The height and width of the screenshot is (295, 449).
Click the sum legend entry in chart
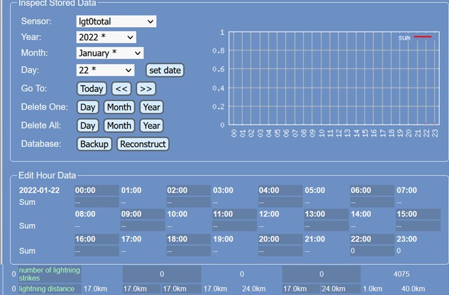pyautogui.click(x=415, y=38)
